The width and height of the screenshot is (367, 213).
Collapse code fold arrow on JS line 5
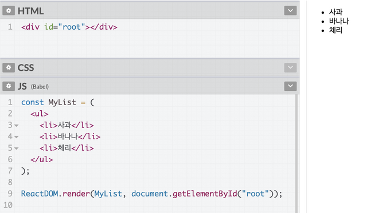click(17, 148)
